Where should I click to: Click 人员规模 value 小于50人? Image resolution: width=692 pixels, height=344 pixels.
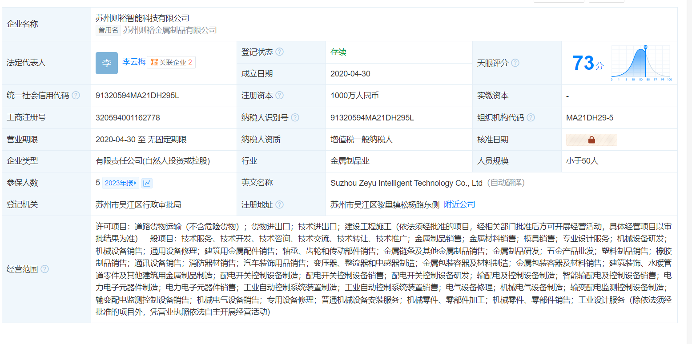[582, 161]
